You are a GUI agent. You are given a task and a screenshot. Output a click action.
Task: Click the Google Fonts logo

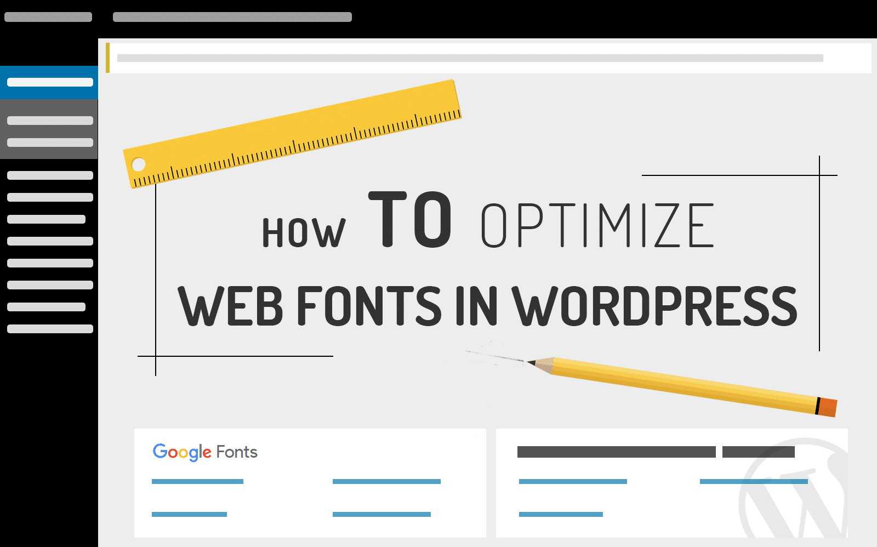pyautogui.click(x=205, y=452)
